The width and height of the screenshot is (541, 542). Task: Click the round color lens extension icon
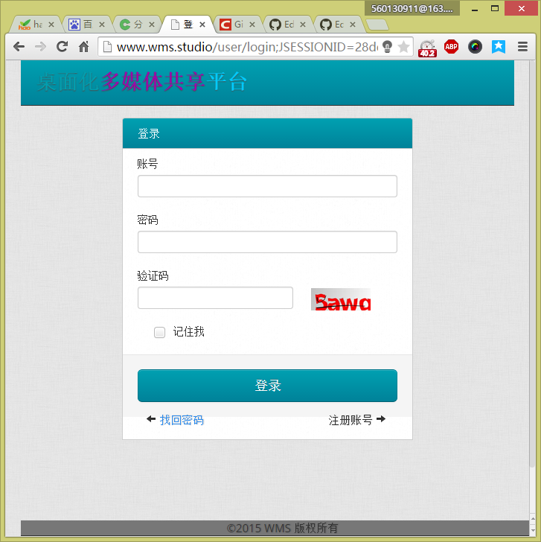click(475, 47)
